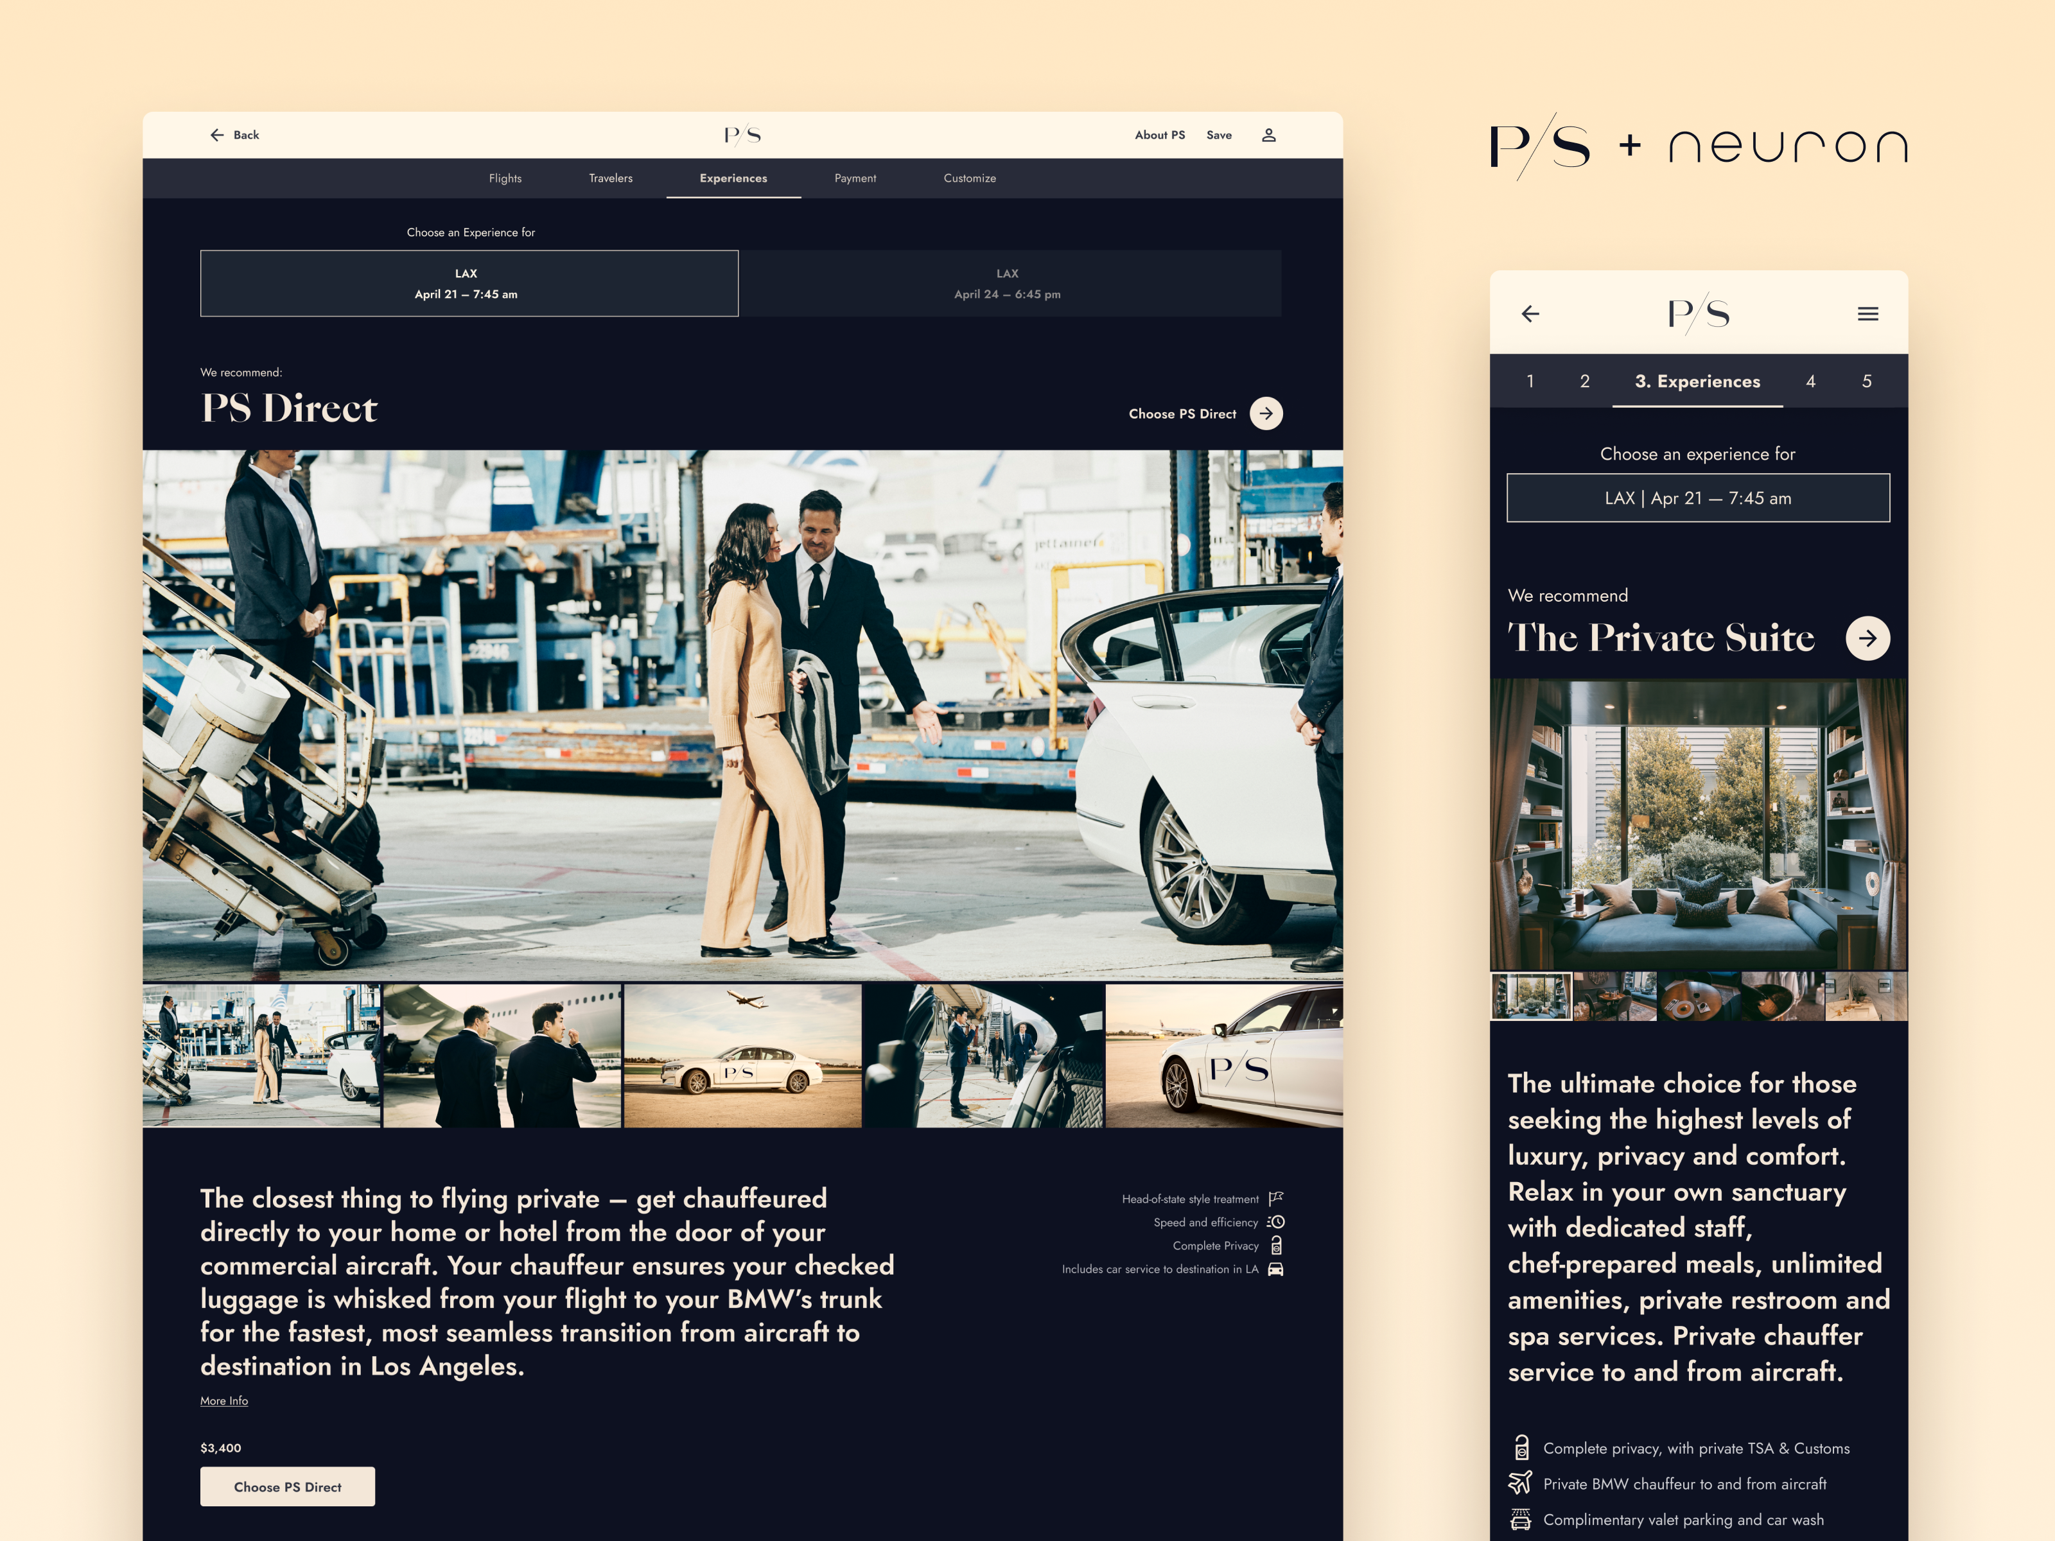Click the Choose PS Direct button at bottom
Viewport: 2055px width, 1541px height.
click(x=287, y=1486)
